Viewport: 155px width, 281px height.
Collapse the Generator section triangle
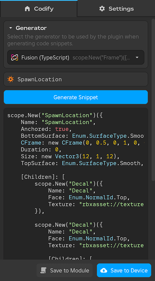pyautogui.click(x=10, y=28)
